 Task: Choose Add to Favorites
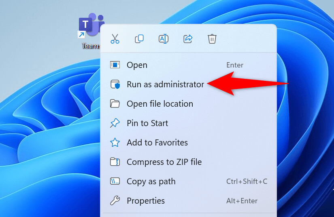(189, 142)
